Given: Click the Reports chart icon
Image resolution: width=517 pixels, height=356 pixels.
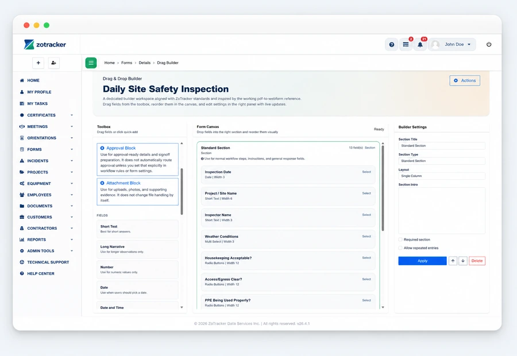Looking at the screenshot, I should 22,239.
